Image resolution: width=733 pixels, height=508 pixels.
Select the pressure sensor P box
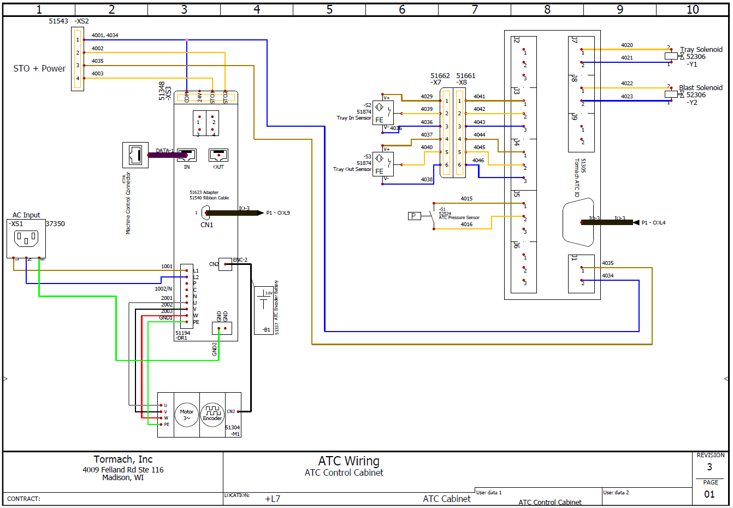(414, 216)
